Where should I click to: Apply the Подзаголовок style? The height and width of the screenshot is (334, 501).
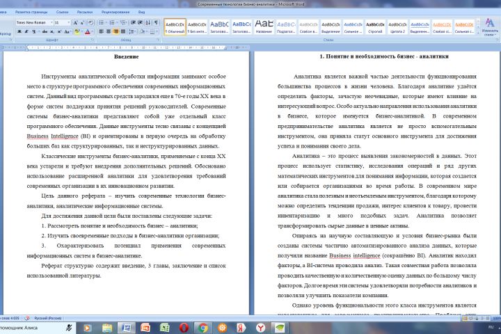click(286, 27)
